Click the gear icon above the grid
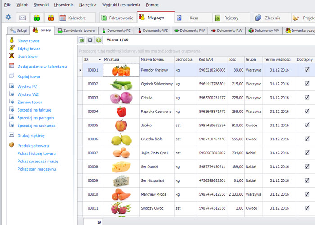The width and height of the screenshot is (315, 225). (90, 40)
